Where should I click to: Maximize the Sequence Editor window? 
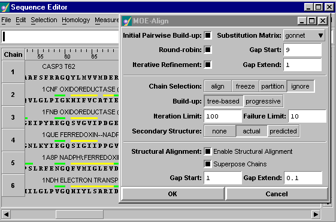319,7
